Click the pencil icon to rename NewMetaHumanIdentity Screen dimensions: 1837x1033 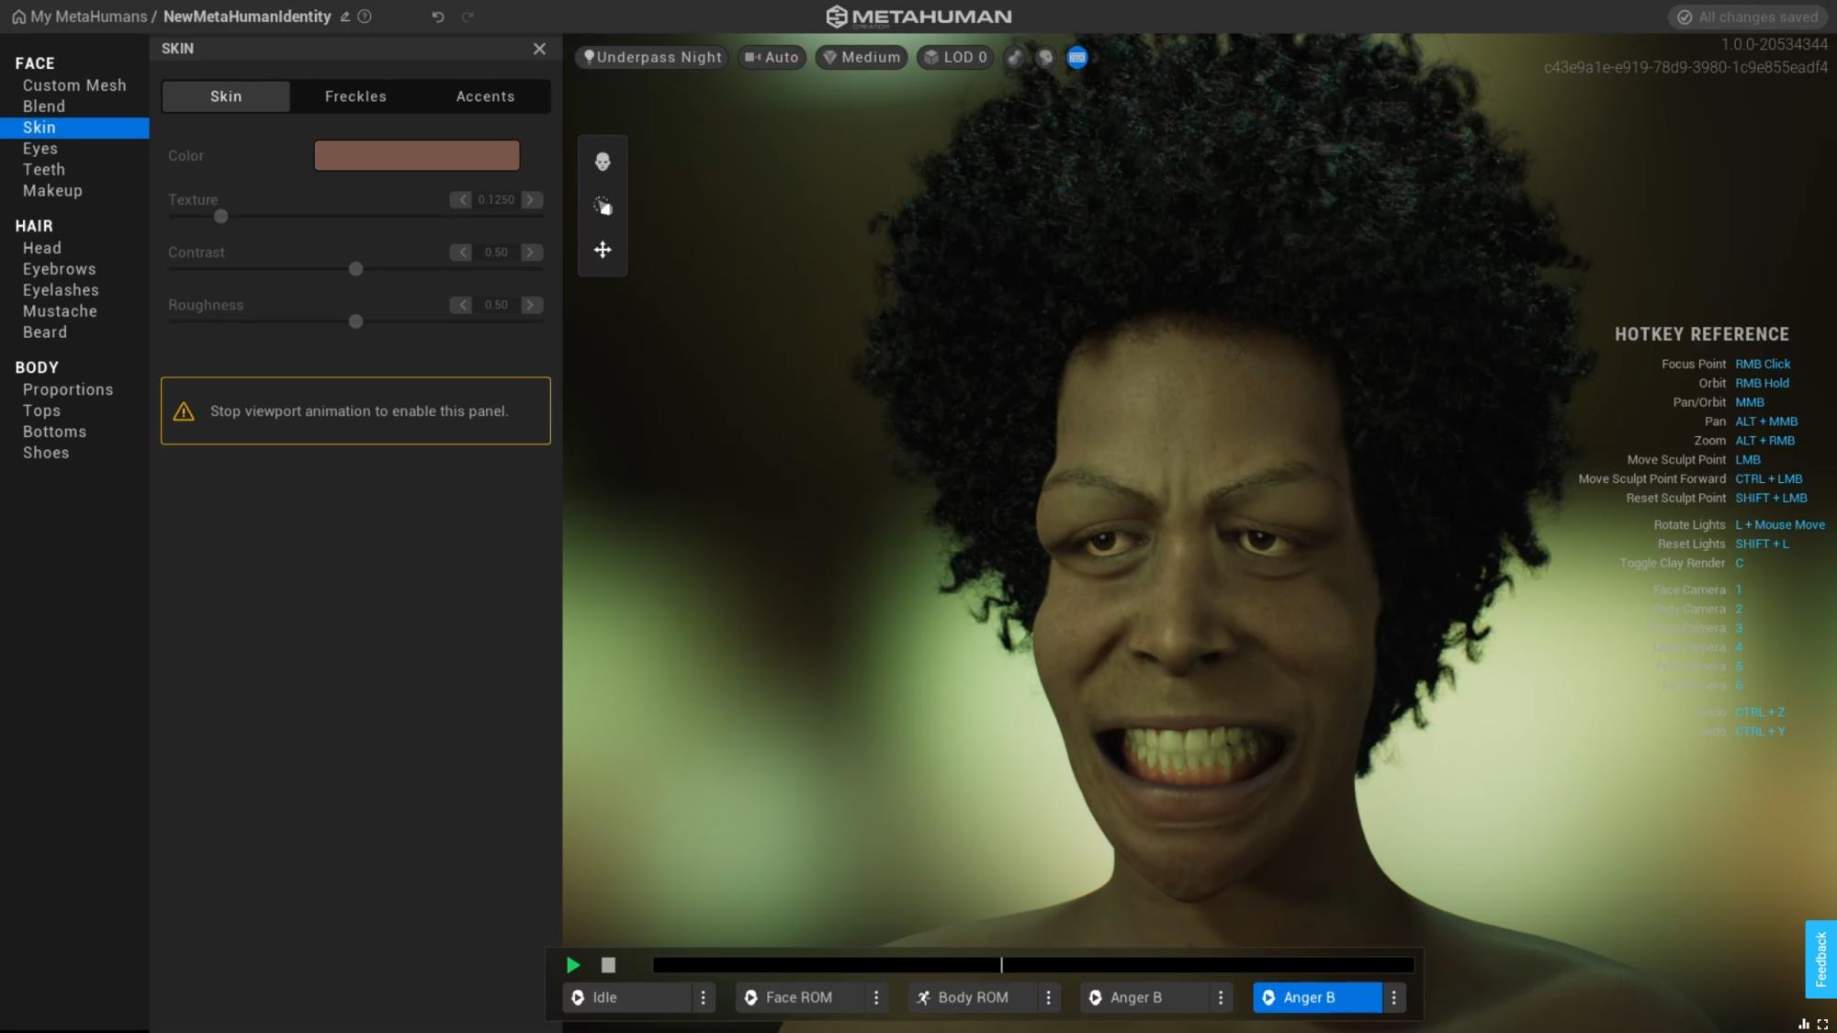point(345,17)
